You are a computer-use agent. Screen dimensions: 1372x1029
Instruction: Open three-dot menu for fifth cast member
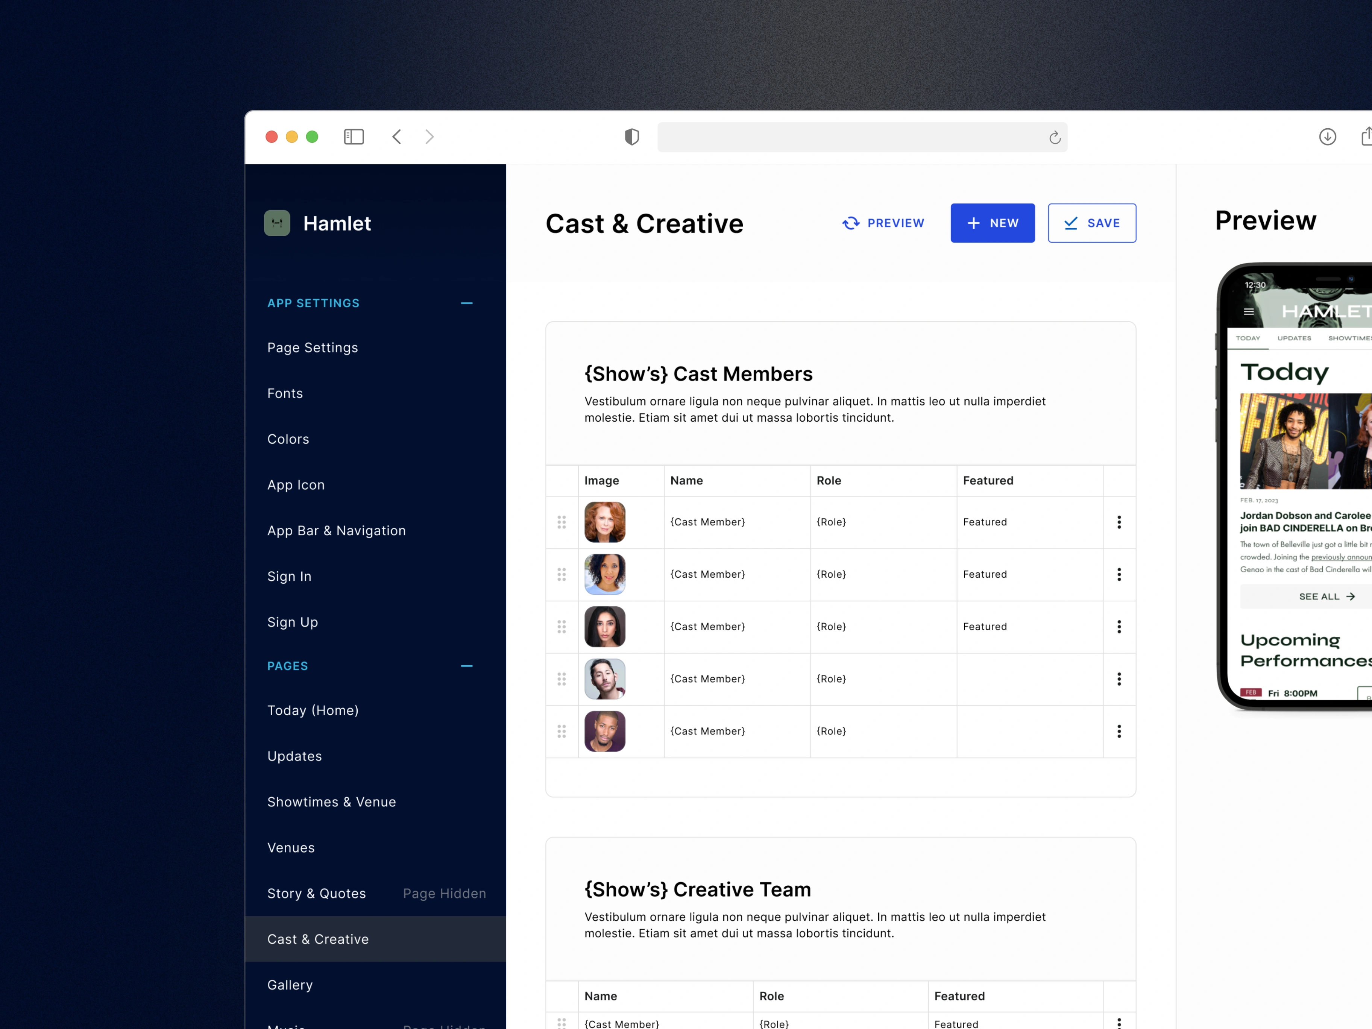tap(1119, 731)
